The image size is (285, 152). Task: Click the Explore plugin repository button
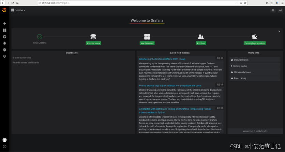pos(254,43)
